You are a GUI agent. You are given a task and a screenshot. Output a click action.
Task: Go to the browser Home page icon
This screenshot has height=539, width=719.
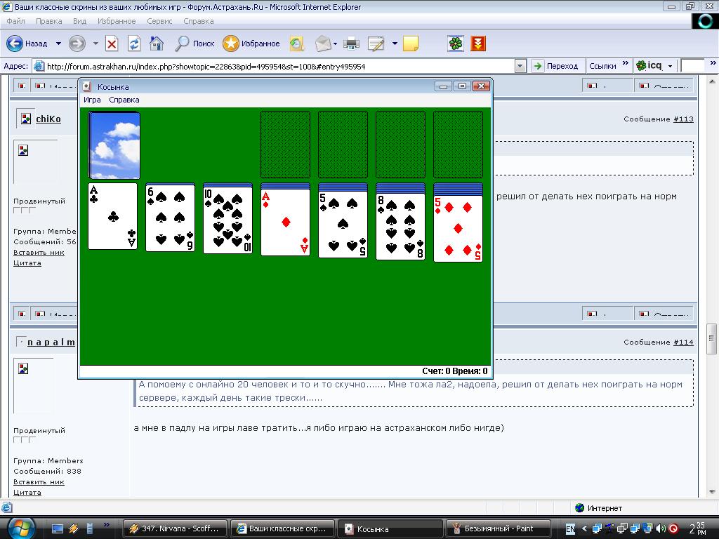[x=157, y=44]
